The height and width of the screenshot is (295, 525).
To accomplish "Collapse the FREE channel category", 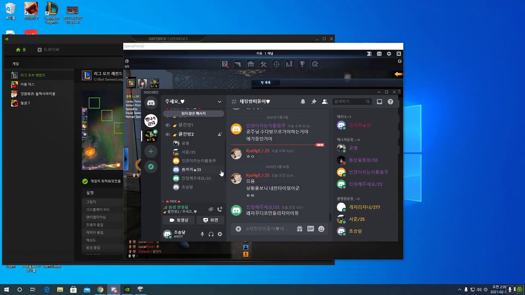I will click(173, 202).
